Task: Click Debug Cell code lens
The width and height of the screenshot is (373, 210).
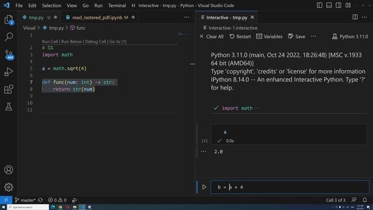Action: 96,41
